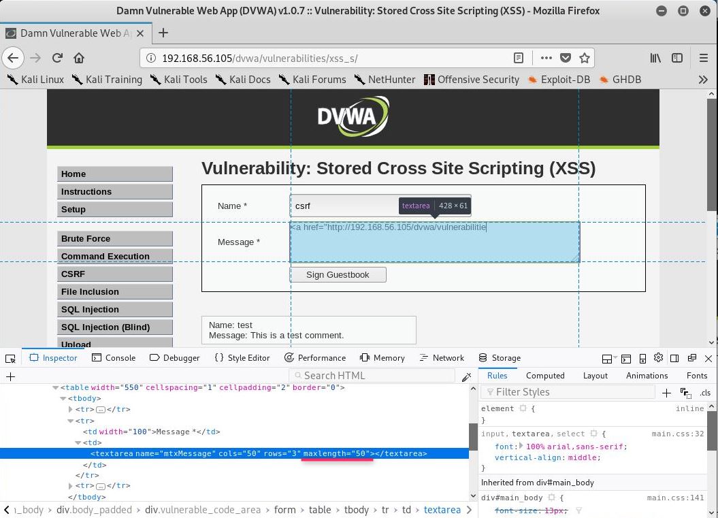Switch to Layout sidebar tab
This screenshot has width=718, height=518.
595,376
